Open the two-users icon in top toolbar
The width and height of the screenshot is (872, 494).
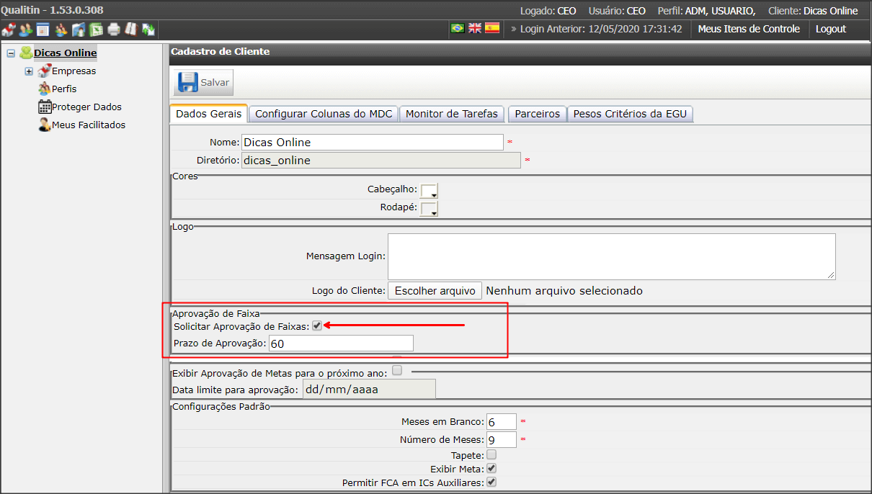point(26,30)
